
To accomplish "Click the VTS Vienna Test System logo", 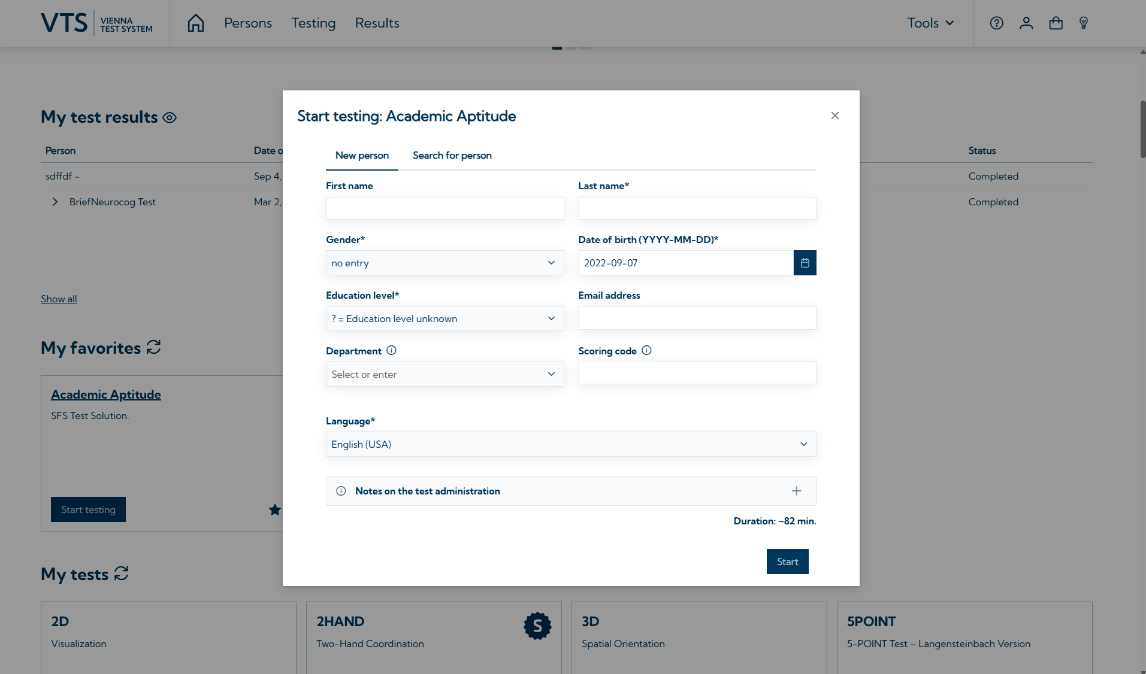I will [96, 23].
